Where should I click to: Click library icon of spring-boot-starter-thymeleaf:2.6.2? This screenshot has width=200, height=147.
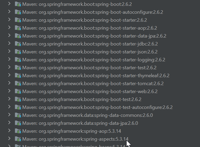[18, 75]
